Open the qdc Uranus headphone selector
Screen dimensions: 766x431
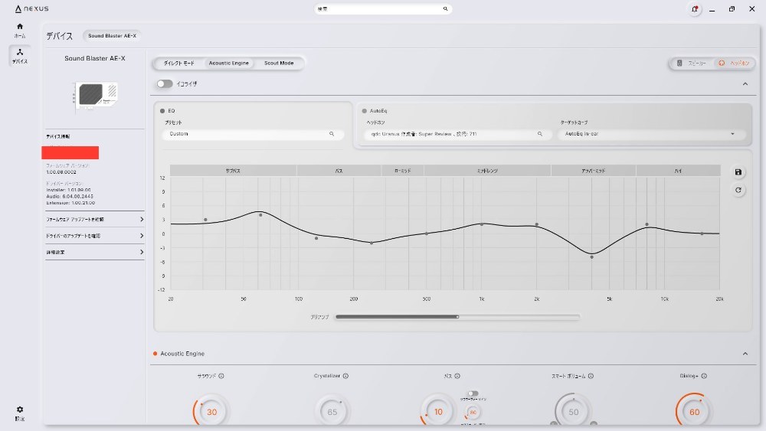(x=458, y=134)
